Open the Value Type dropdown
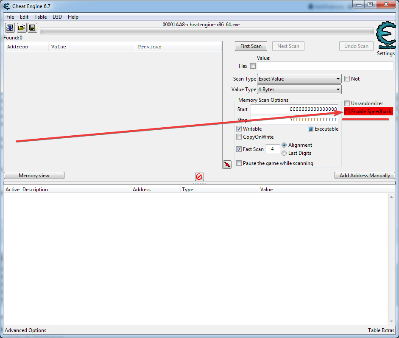 (x=299, y=89)
